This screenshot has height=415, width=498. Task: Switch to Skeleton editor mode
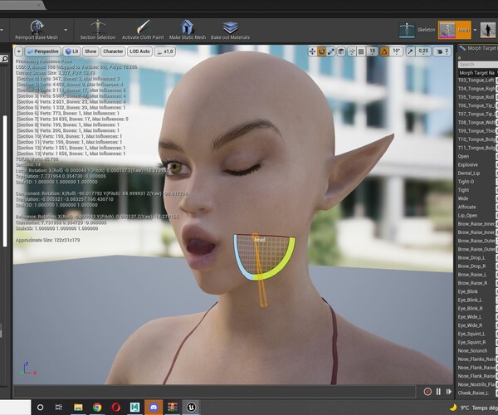tap(417, 30)
